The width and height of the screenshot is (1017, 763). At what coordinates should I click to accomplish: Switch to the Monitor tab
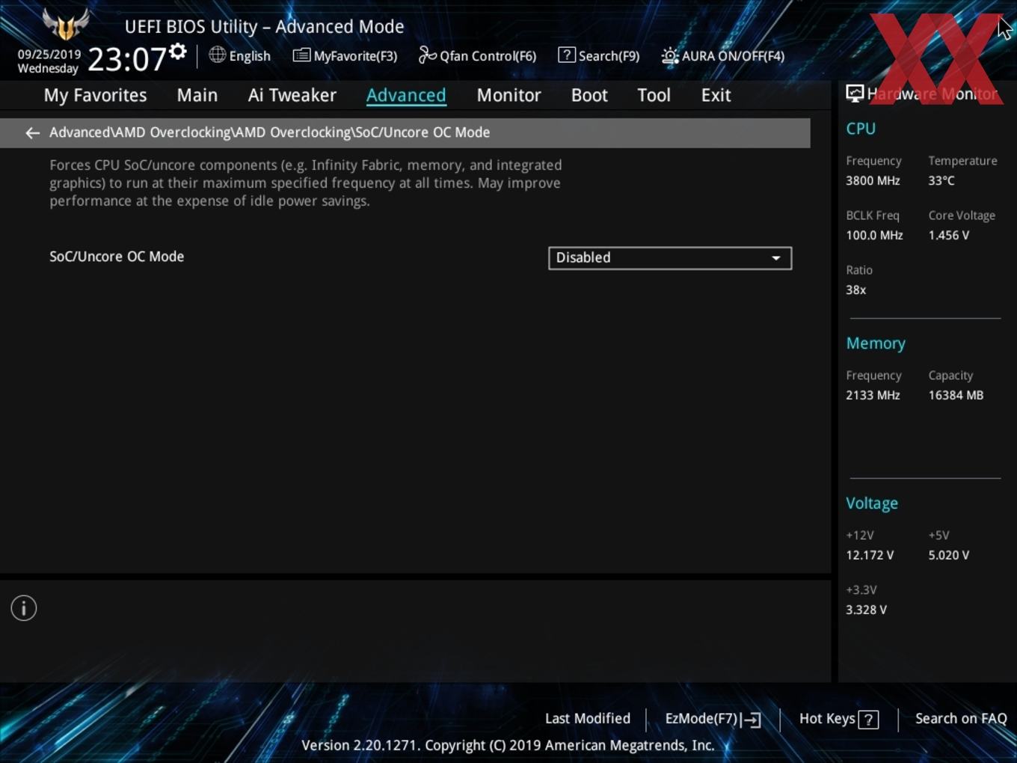508,95
